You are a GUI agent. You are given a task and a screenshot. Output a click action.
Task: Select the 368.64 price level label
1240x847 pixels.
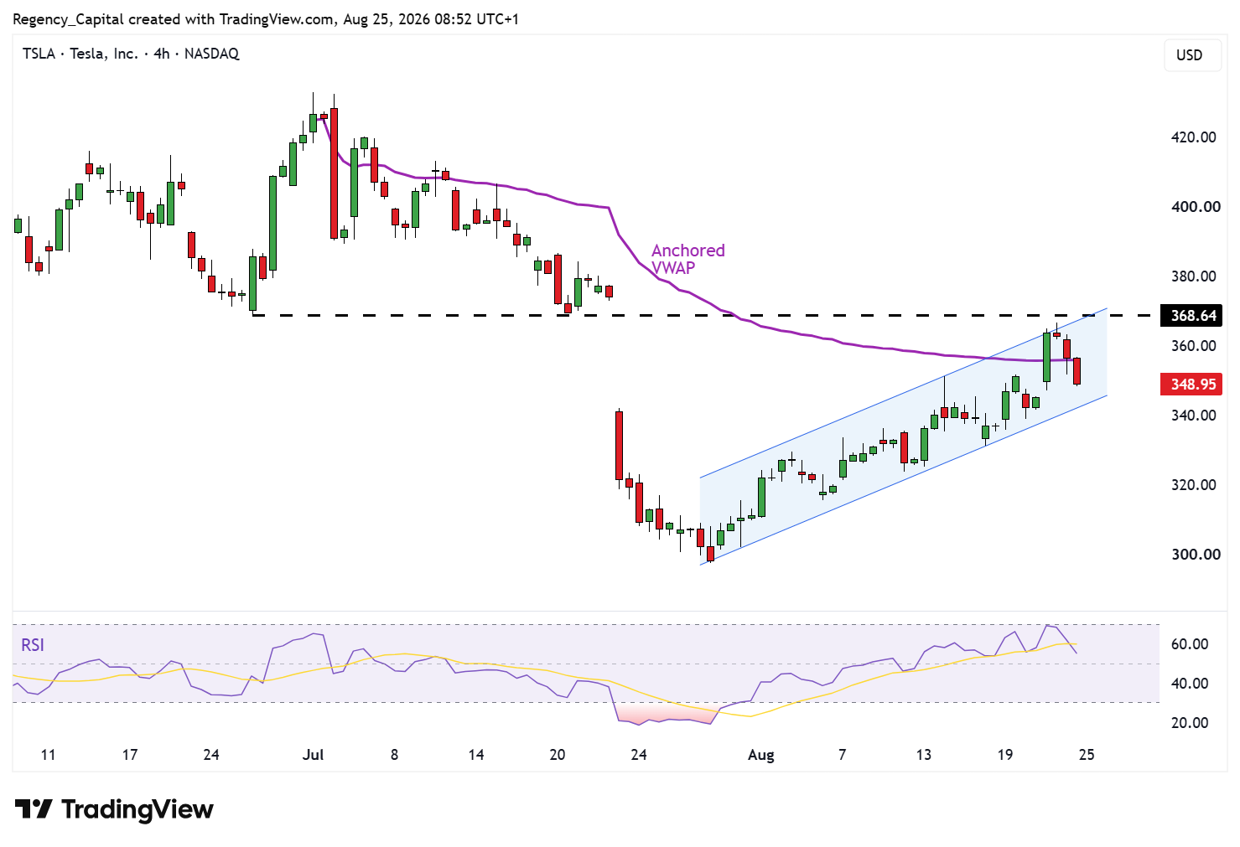[1191, 316]
